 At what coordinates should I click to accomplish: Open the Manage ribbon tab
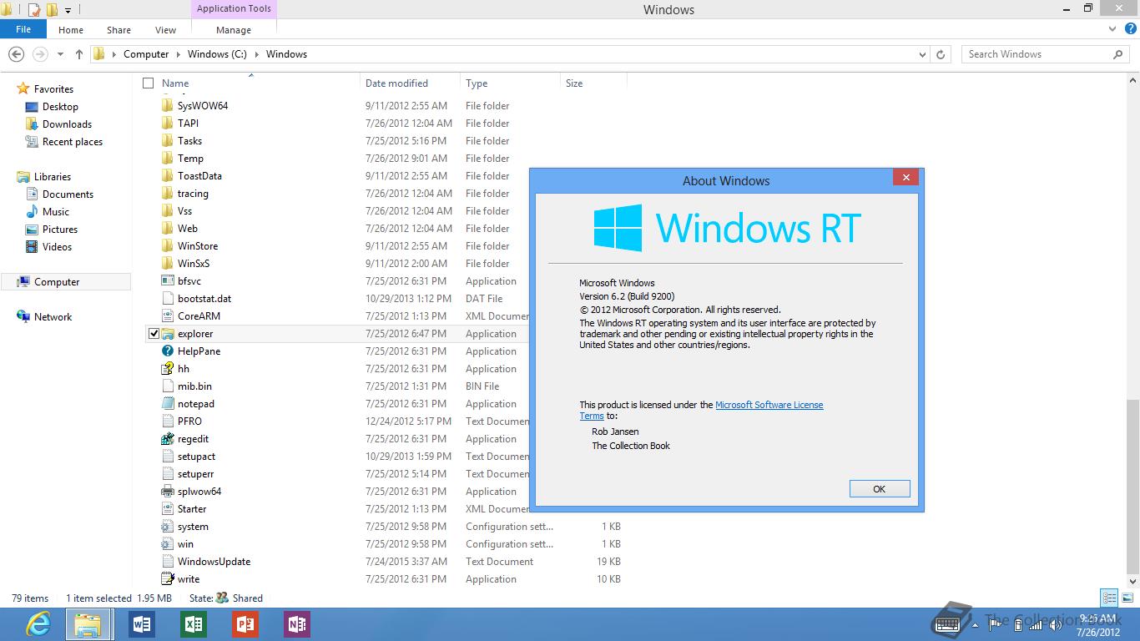point(234,30)
